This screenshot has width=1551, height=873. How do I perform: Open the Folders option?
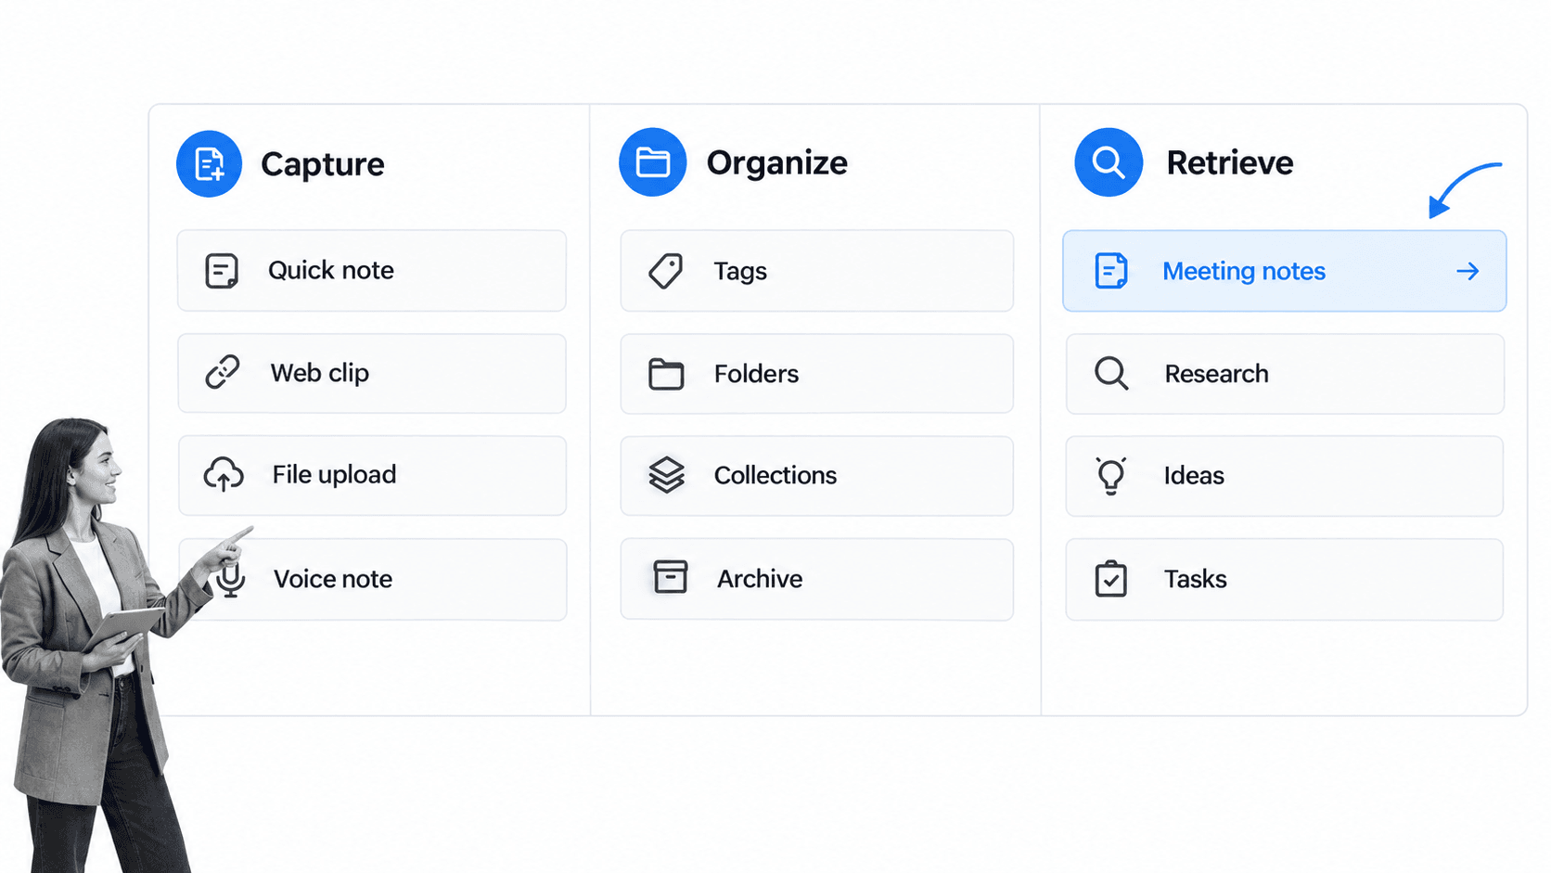point(817,374)
